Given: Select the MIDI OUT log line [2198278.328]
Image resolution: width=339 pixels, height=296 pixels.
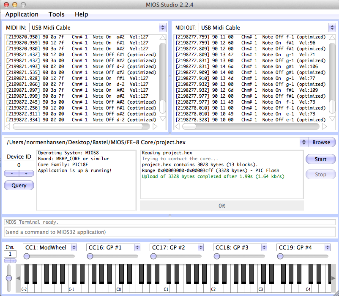Looking at the screenshot, I should pyautogui.click(x=251, y=120).
